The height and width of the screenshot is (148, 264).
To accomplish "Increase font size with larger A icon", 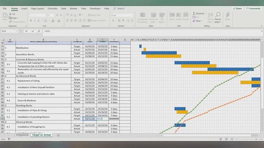I will click(x=57, y=15).
